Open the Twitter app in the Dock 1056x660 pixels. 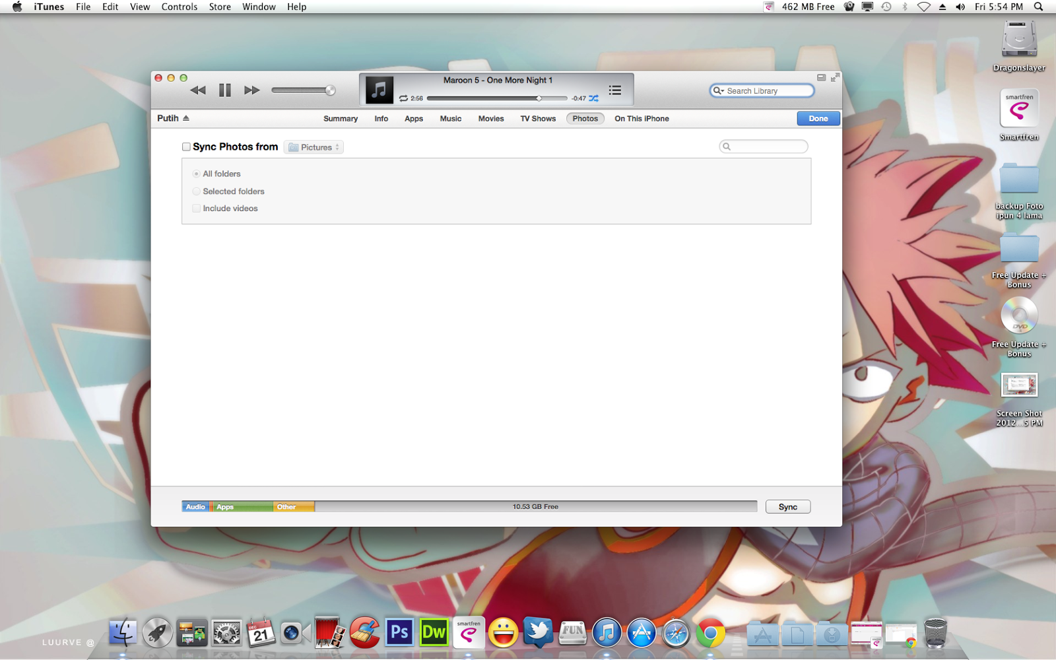point(538,633)
